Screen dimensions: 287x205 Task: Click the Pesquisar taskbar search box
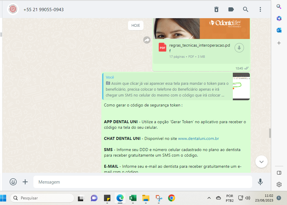click(x=42, y=198)
